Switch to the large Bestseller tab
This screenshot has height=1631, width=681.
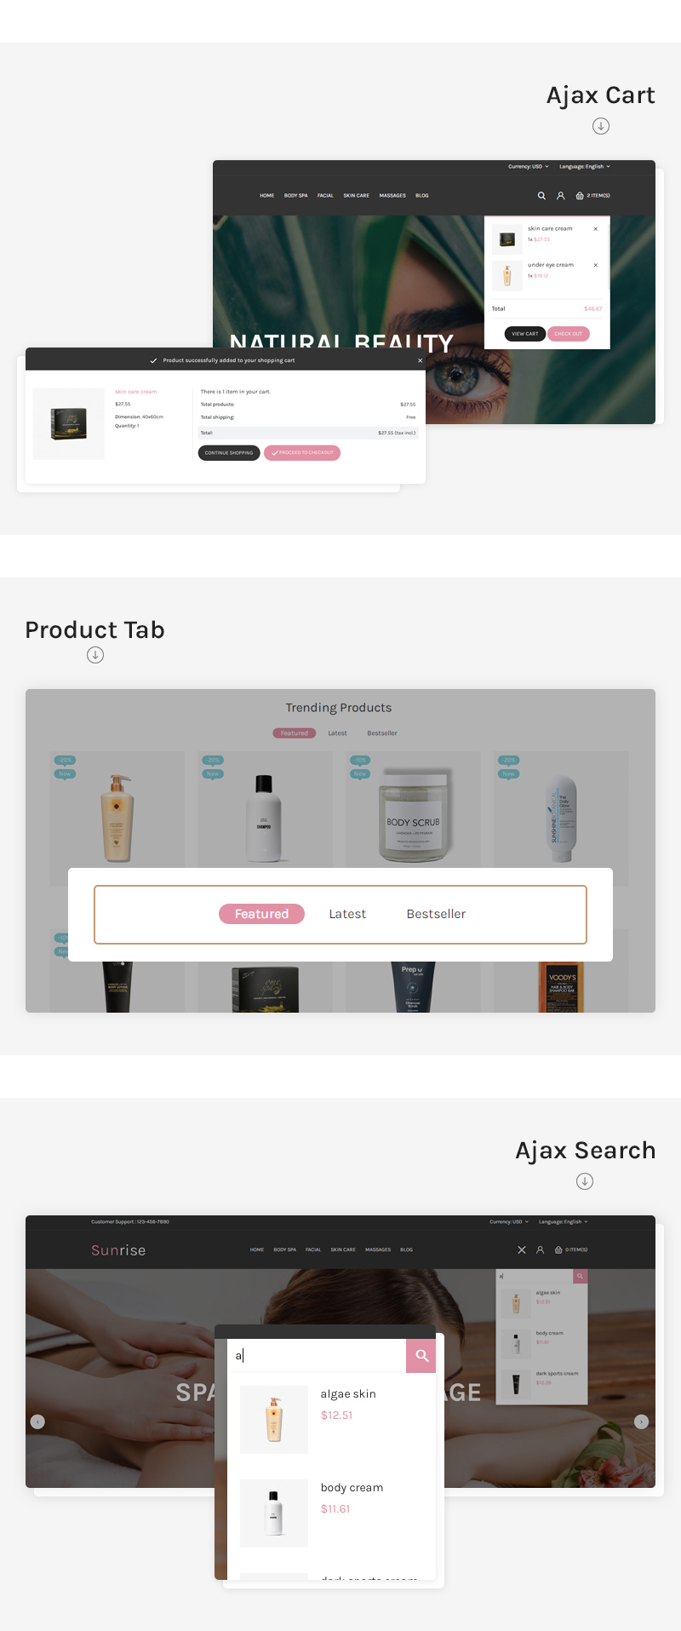pos(436,914)
